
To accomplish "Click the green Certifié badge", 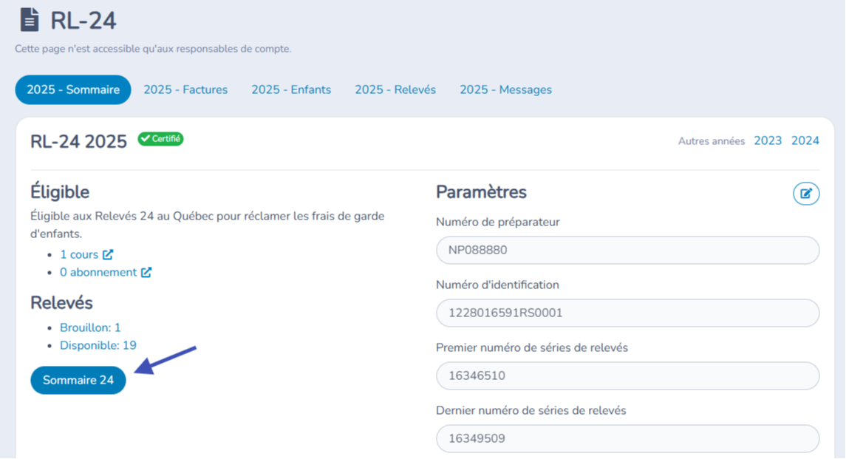I will pos(160,139).
